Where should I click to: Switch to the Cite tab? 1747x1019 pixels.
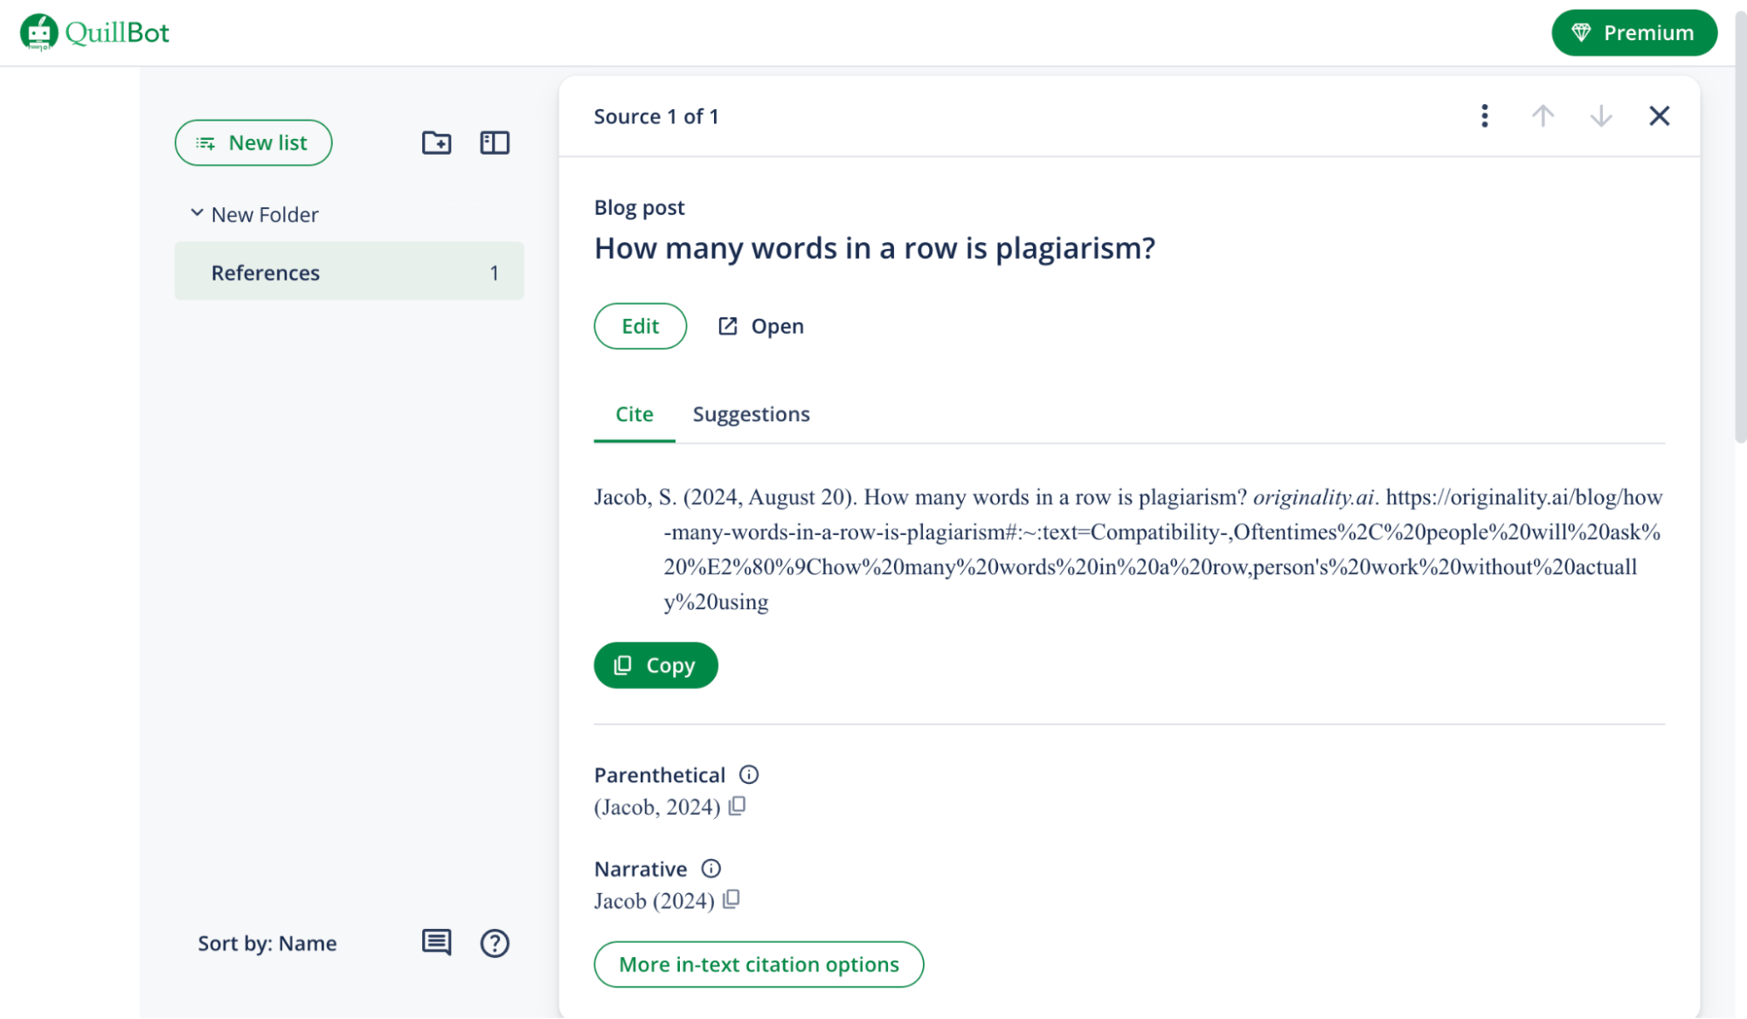click(634, 414)
